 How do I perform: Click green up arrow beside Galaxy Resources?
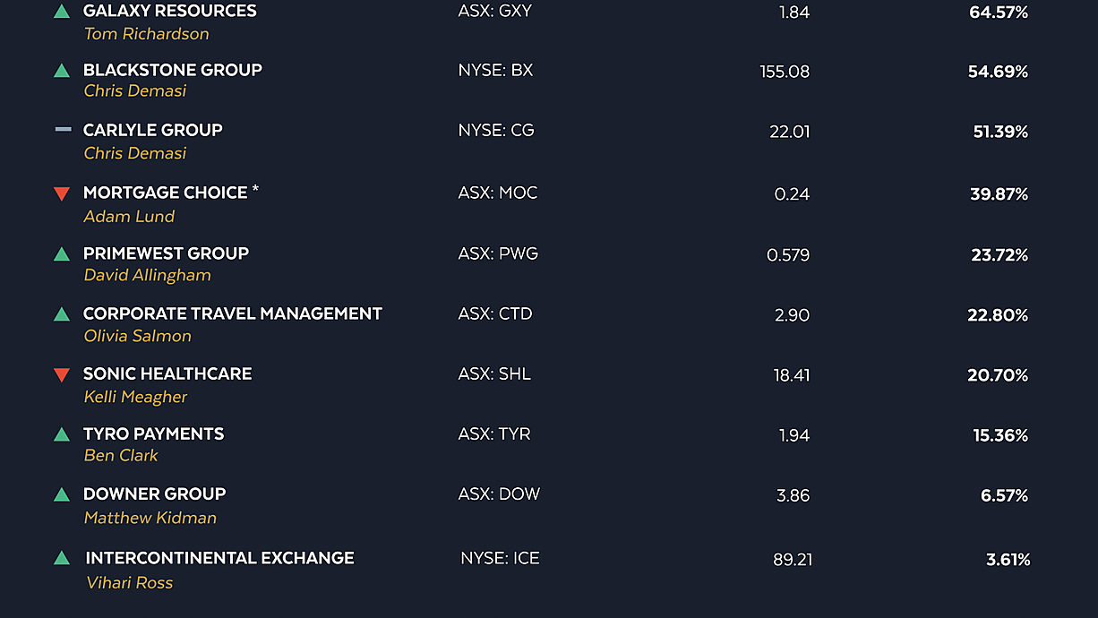(x=62, y=12)
